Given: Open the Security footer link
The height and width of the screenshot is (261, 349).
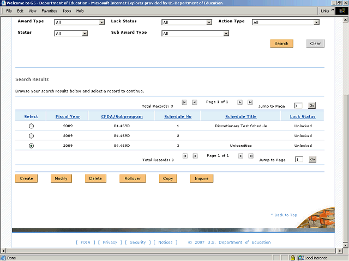Looking at the screenshot, I should pyautogui.click(x=137, y=243).
